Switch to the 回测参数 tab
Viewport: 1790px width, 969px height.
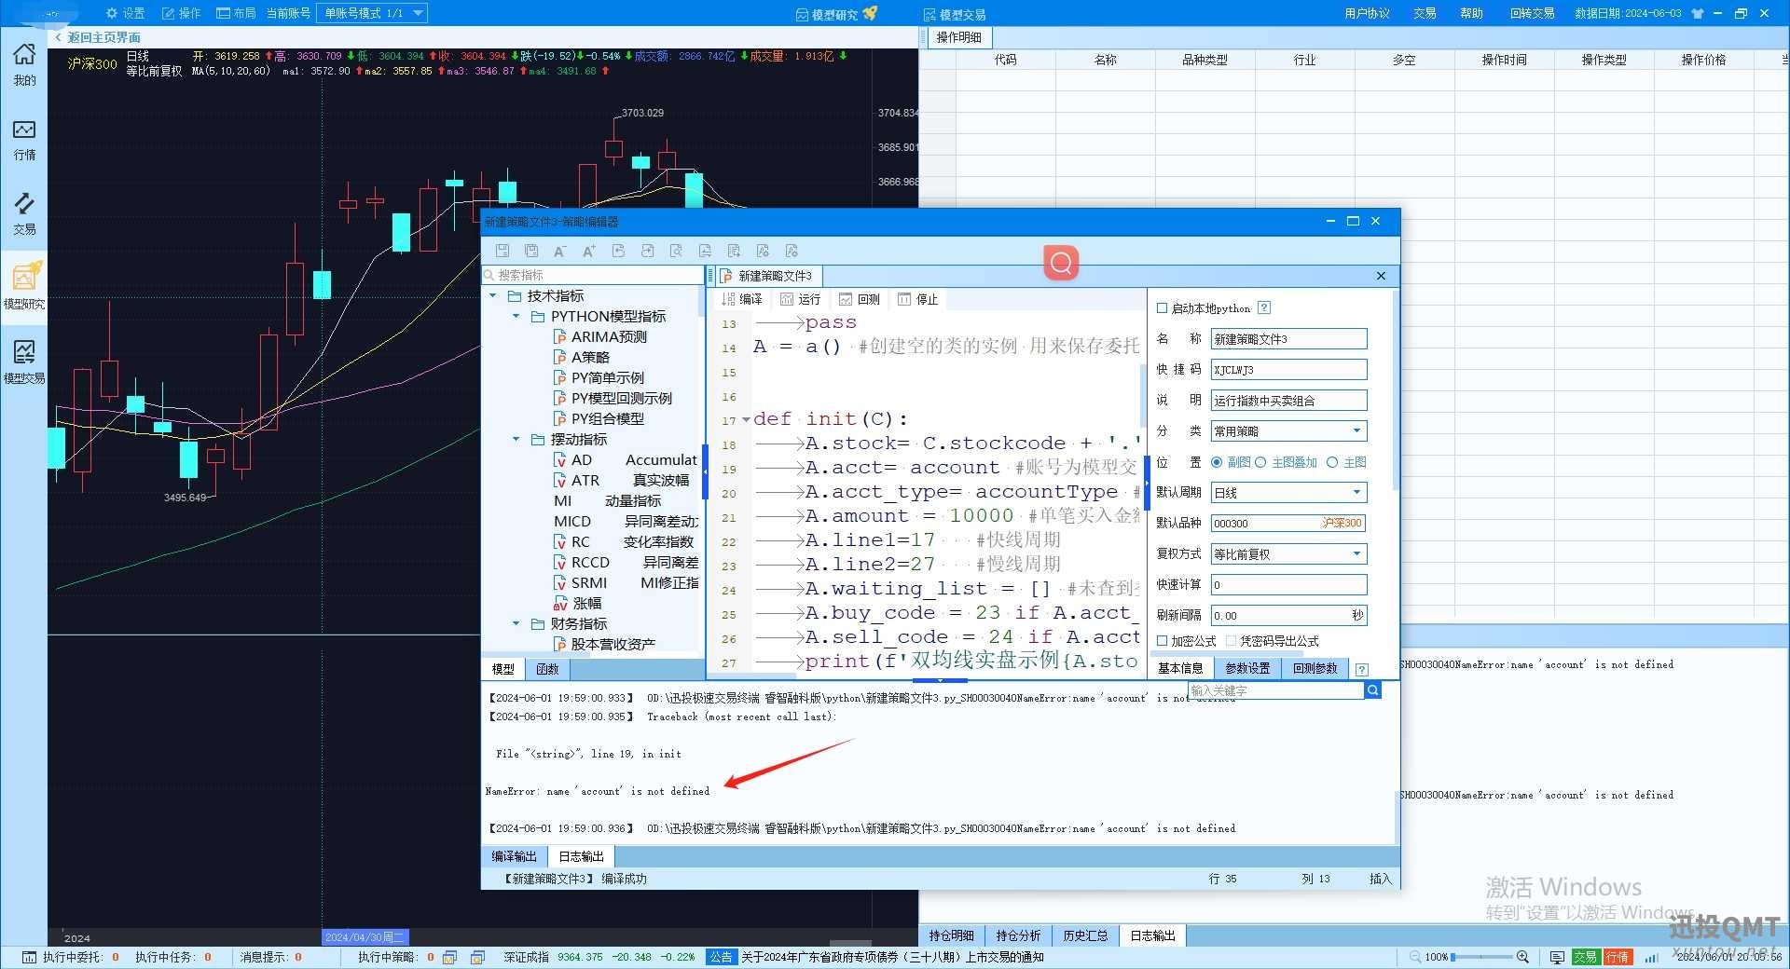[1315, 668]
